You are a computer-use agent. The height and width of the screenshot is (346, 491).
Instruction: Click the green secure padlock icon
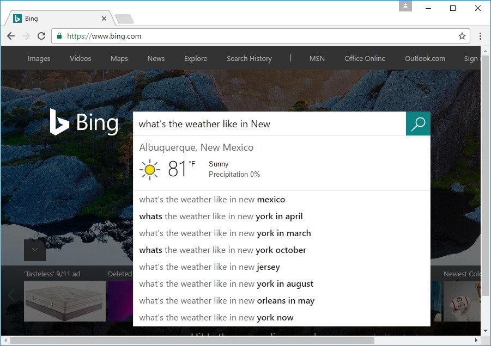pyautogui.click(x=59, y=36)
